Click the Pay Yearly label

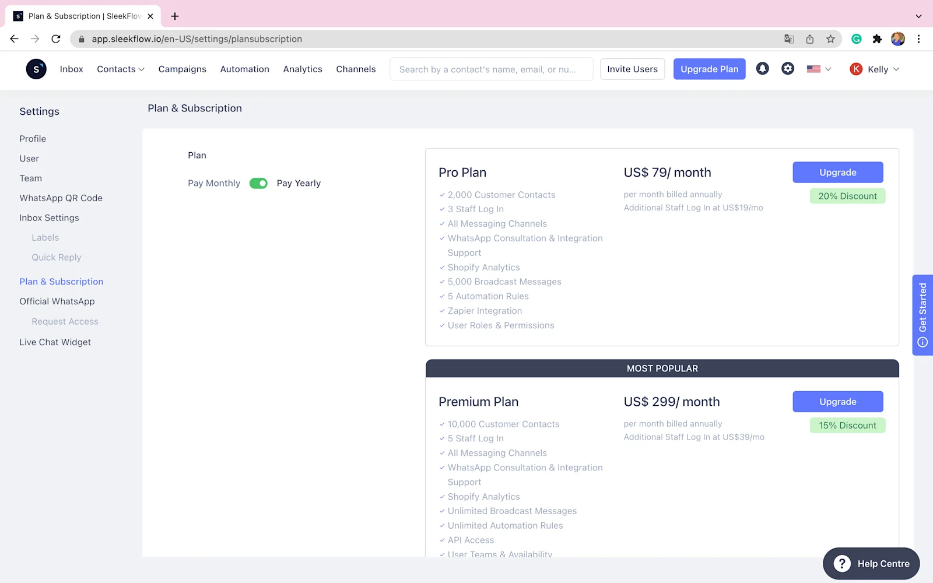(x=299, y=184)
